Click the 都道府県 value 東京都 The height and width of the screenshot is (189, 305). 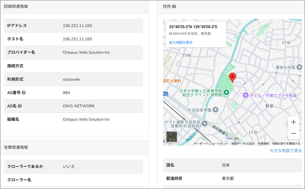pos(228,178)
